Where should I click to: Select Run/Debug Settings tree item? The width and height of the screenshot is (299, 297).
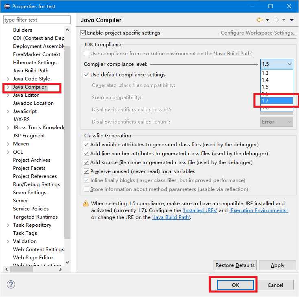coord(37,184)
